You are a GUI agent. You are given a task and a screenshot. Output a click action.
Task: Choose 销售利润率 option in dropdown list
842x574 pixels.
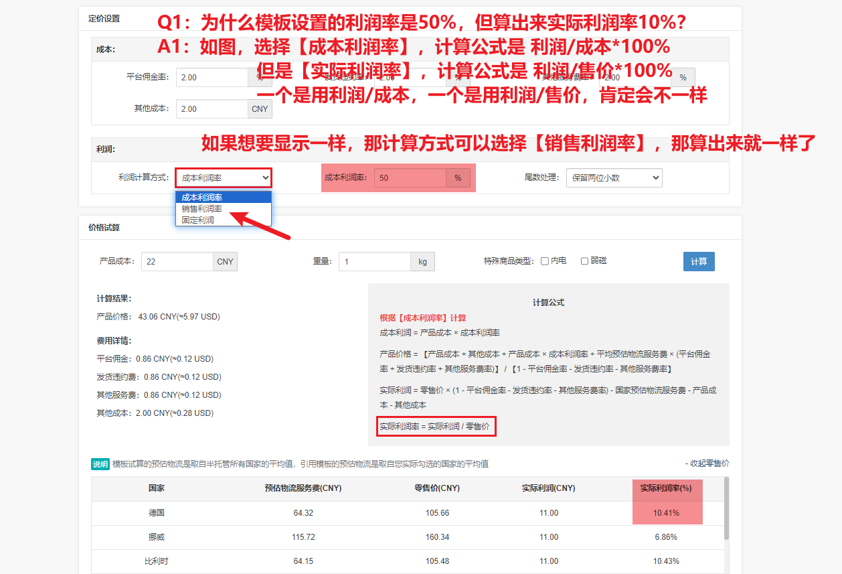tap(224, 208)
